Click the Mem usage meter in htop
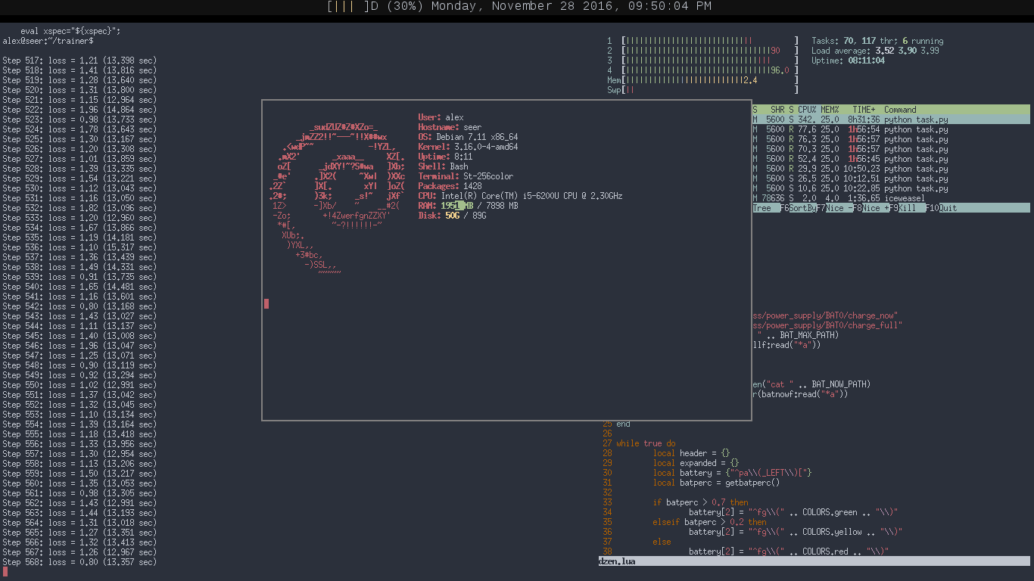Screen dimensions: 1034x581 (702, 80)
